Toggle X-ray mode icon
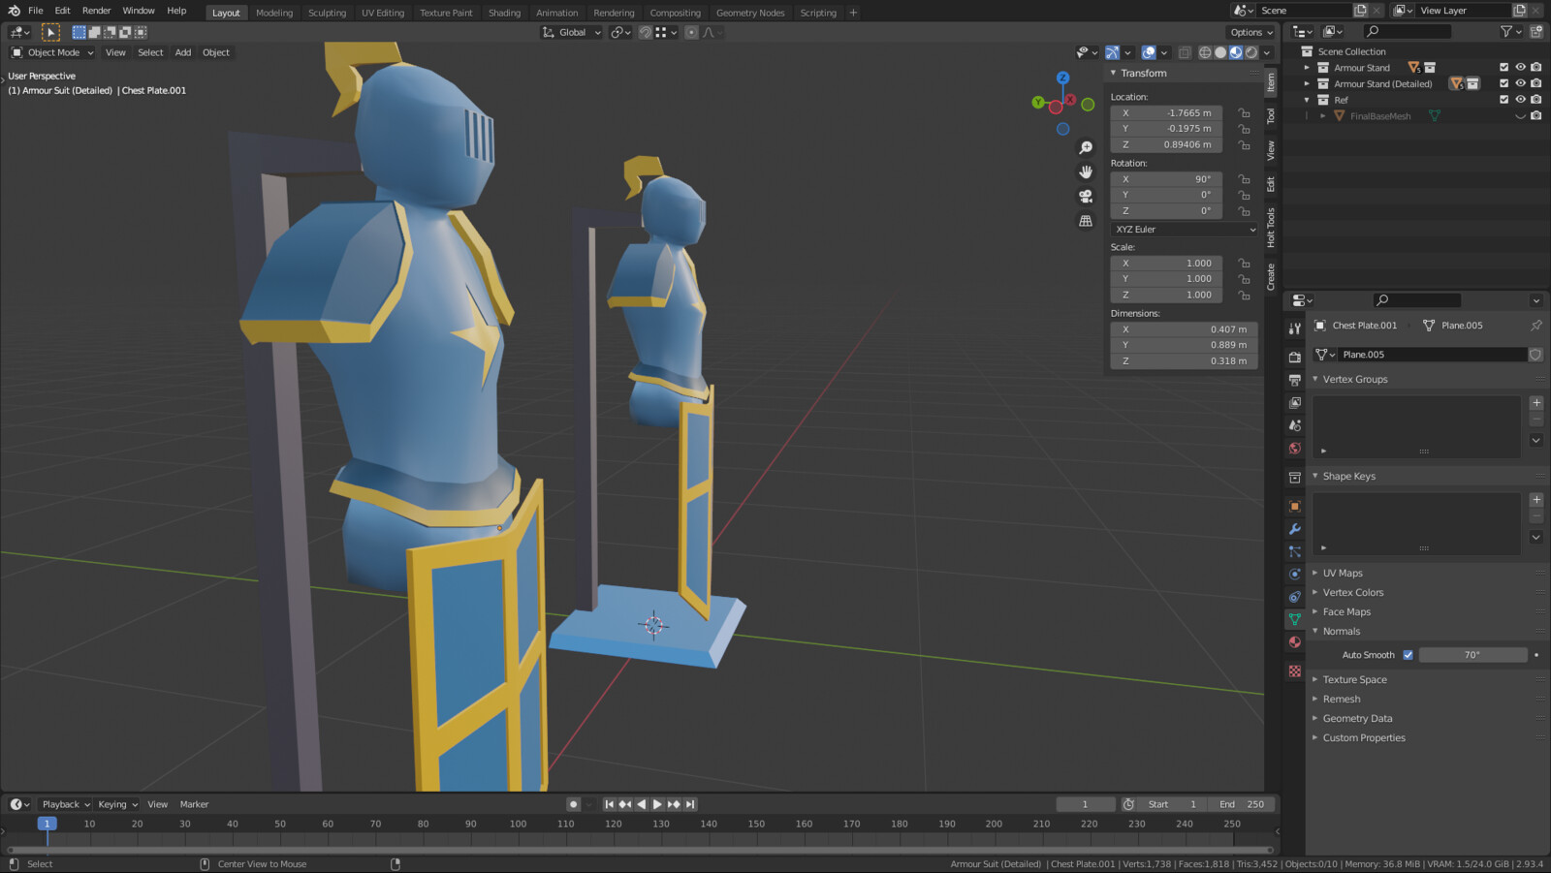The height and width of the screenshot is (873, 1551). pos(1185,52)
